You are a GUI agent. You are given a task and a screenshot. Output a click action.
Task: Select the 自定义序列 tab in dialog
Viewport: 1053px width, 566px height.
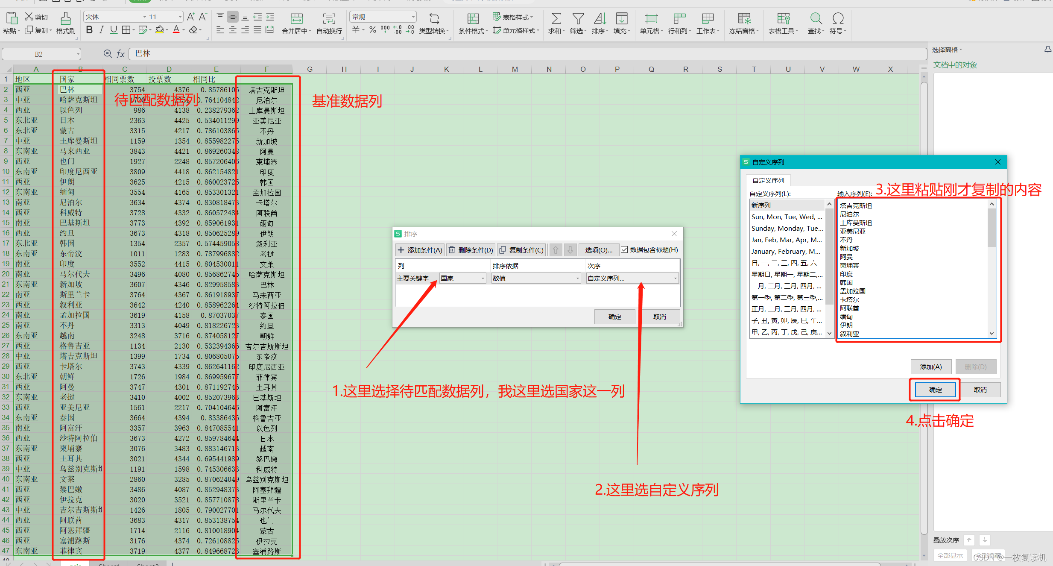click(x=768, y=181)
